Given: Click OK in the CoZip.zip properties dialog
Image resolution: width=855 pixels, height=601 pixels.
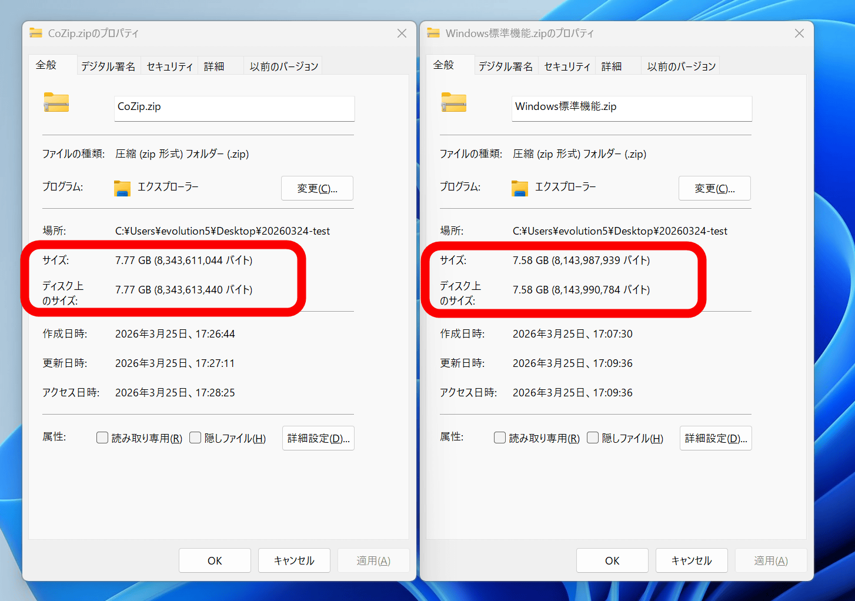Looking at the screenshot, I should click(215, 561).
